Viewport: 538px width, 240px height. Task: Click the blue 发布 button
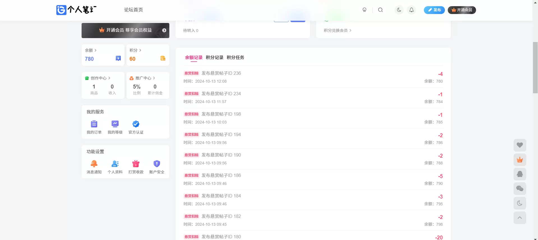pos(434,10)
